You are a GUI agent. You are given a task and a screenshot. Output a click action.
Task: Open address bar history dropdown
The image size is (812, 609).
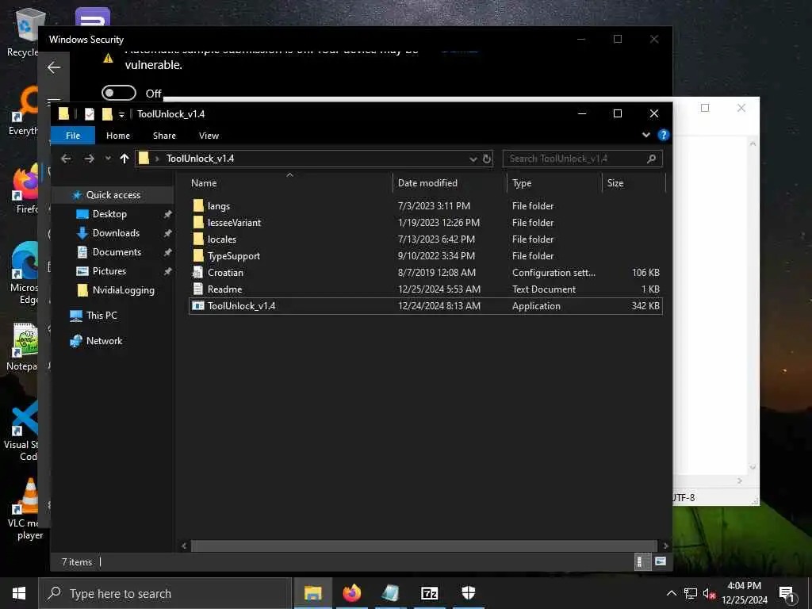pos(473,159)
